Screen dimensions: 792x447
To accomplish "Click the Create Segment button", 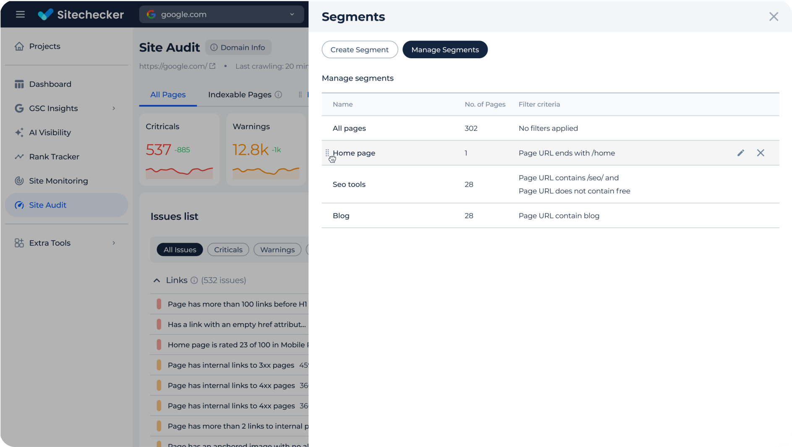I will tap(360, 50).
